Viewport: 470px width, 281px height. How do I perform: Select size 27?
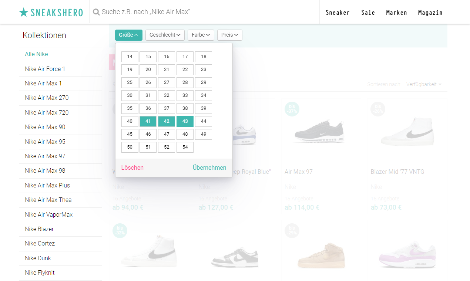click(x=167, y=82)
